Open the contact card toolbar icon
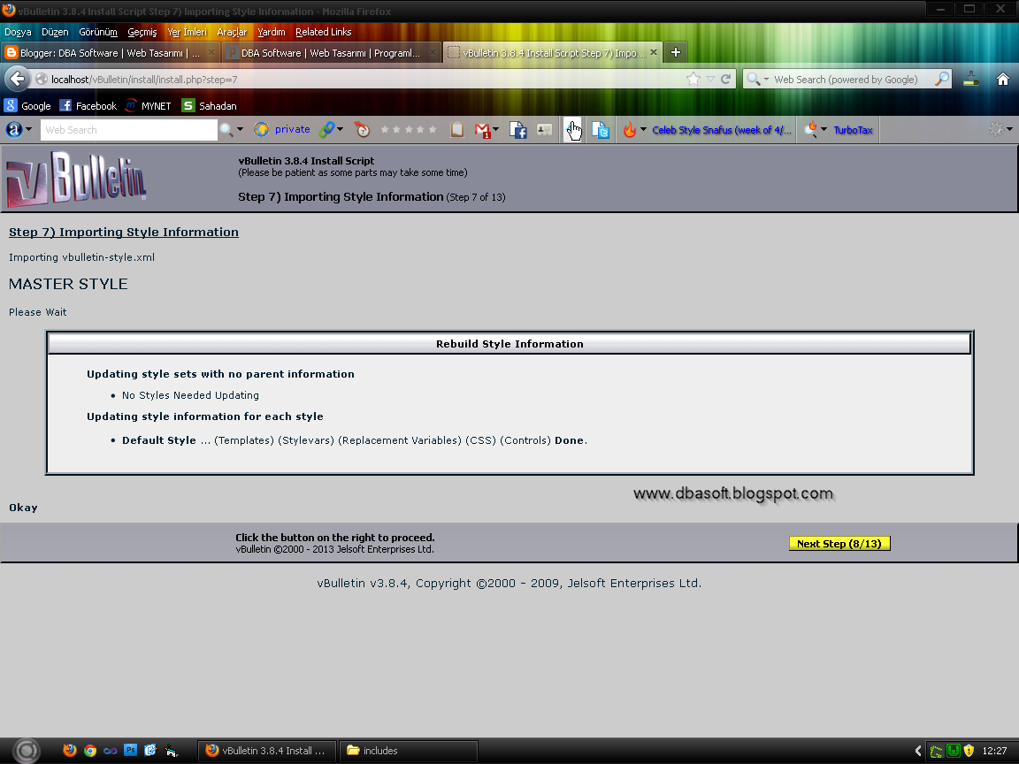1019x764 pixels. (545, 130)
